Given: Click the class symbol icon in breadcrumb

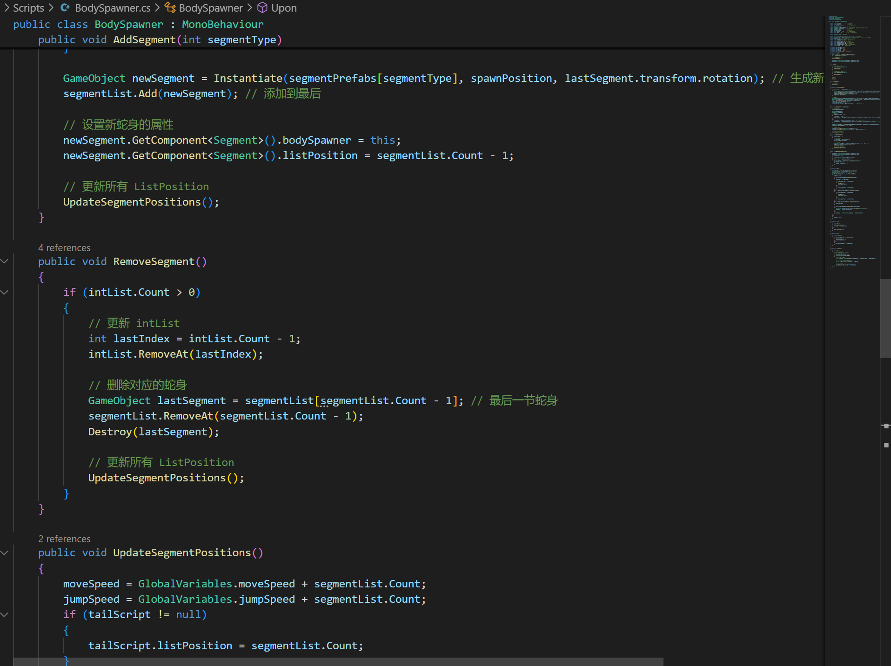Looking at the screenshot, I should 170,8.
